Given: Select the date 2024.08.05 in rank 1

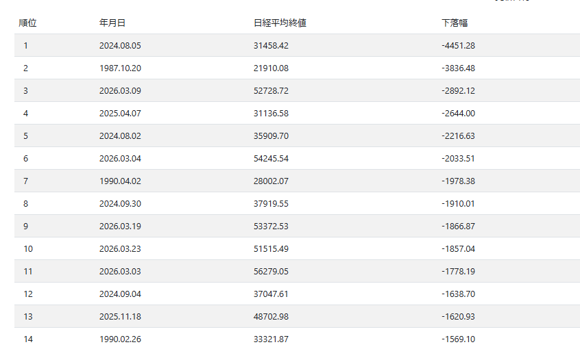Looking at the screenshot, I should pyautogui.click(x=120, y=45).
